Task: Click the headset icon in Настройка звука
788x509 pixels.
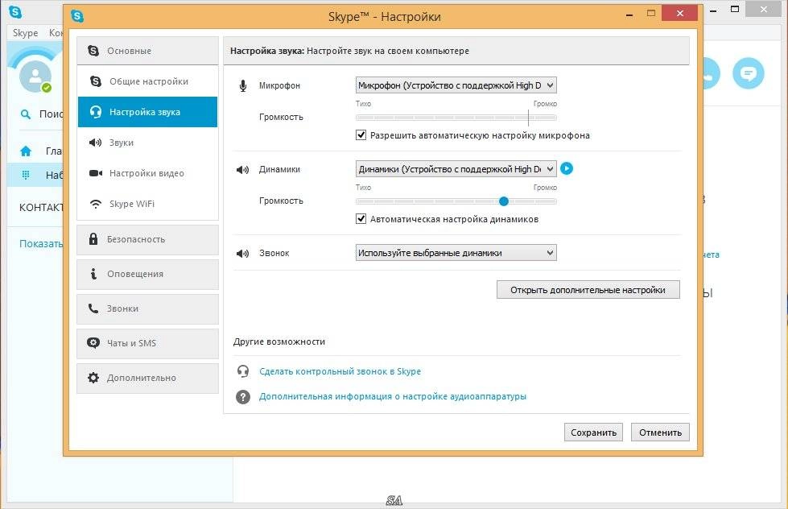Action: point(96,112)
